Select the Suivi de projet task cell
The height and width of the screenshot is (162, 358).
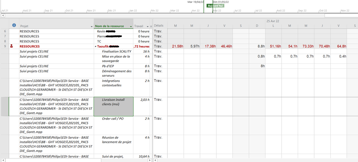tap(113, 156)
